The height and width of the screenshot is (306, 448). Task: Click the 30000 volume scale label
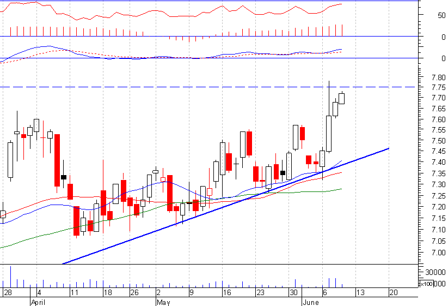coord(435,272)
